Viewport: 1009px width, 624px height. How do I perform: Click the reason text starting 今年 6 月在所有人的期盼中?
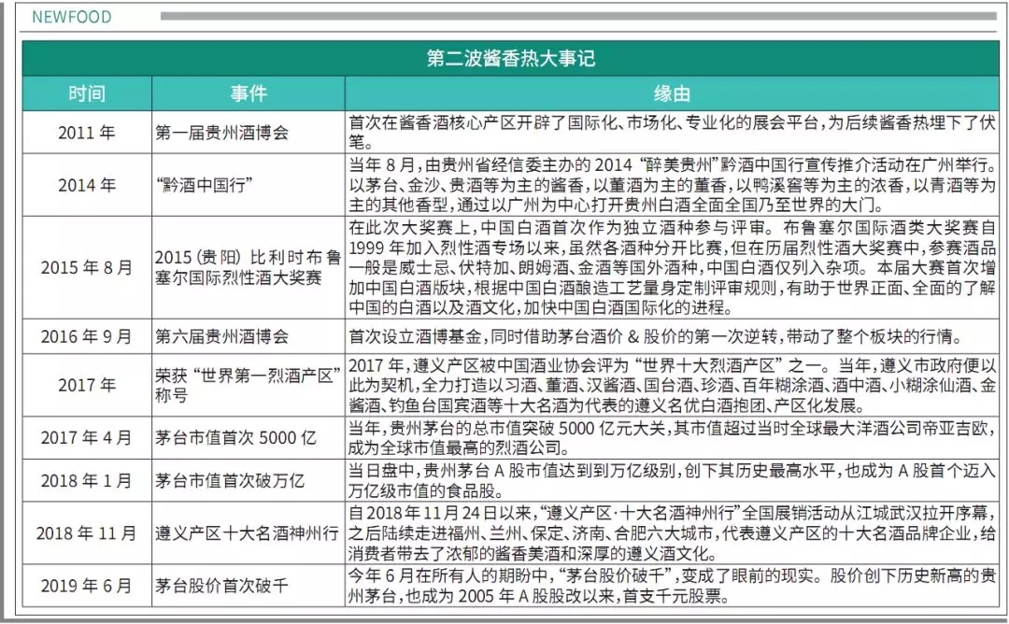click(x=672, y=586)
